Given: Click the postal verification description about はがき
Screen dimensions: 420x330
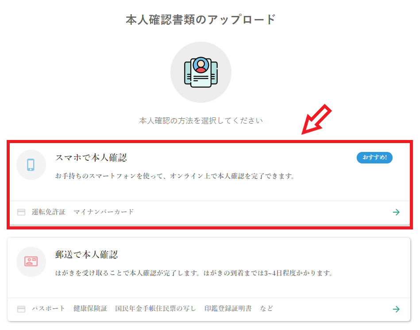Looking at the screenshot, I should pyautogui.click(x=194, y=273).
